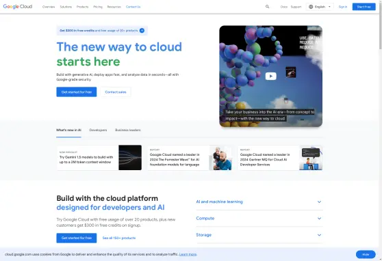The image size is (382, 261).
Task: Click the 'Build with the cloud platform' heading
Action: (107, 198)
